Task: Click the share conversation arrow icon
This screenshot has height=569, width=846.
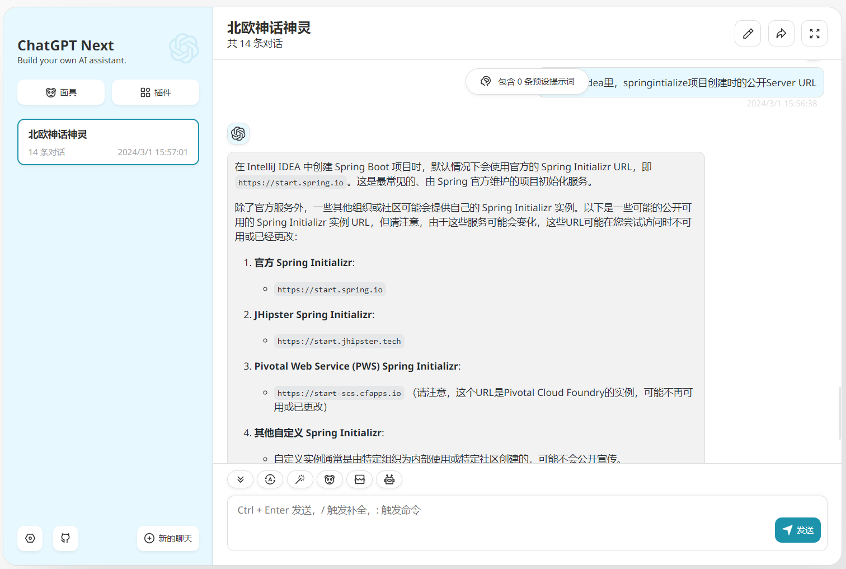Action: click(x=781, y=34)
